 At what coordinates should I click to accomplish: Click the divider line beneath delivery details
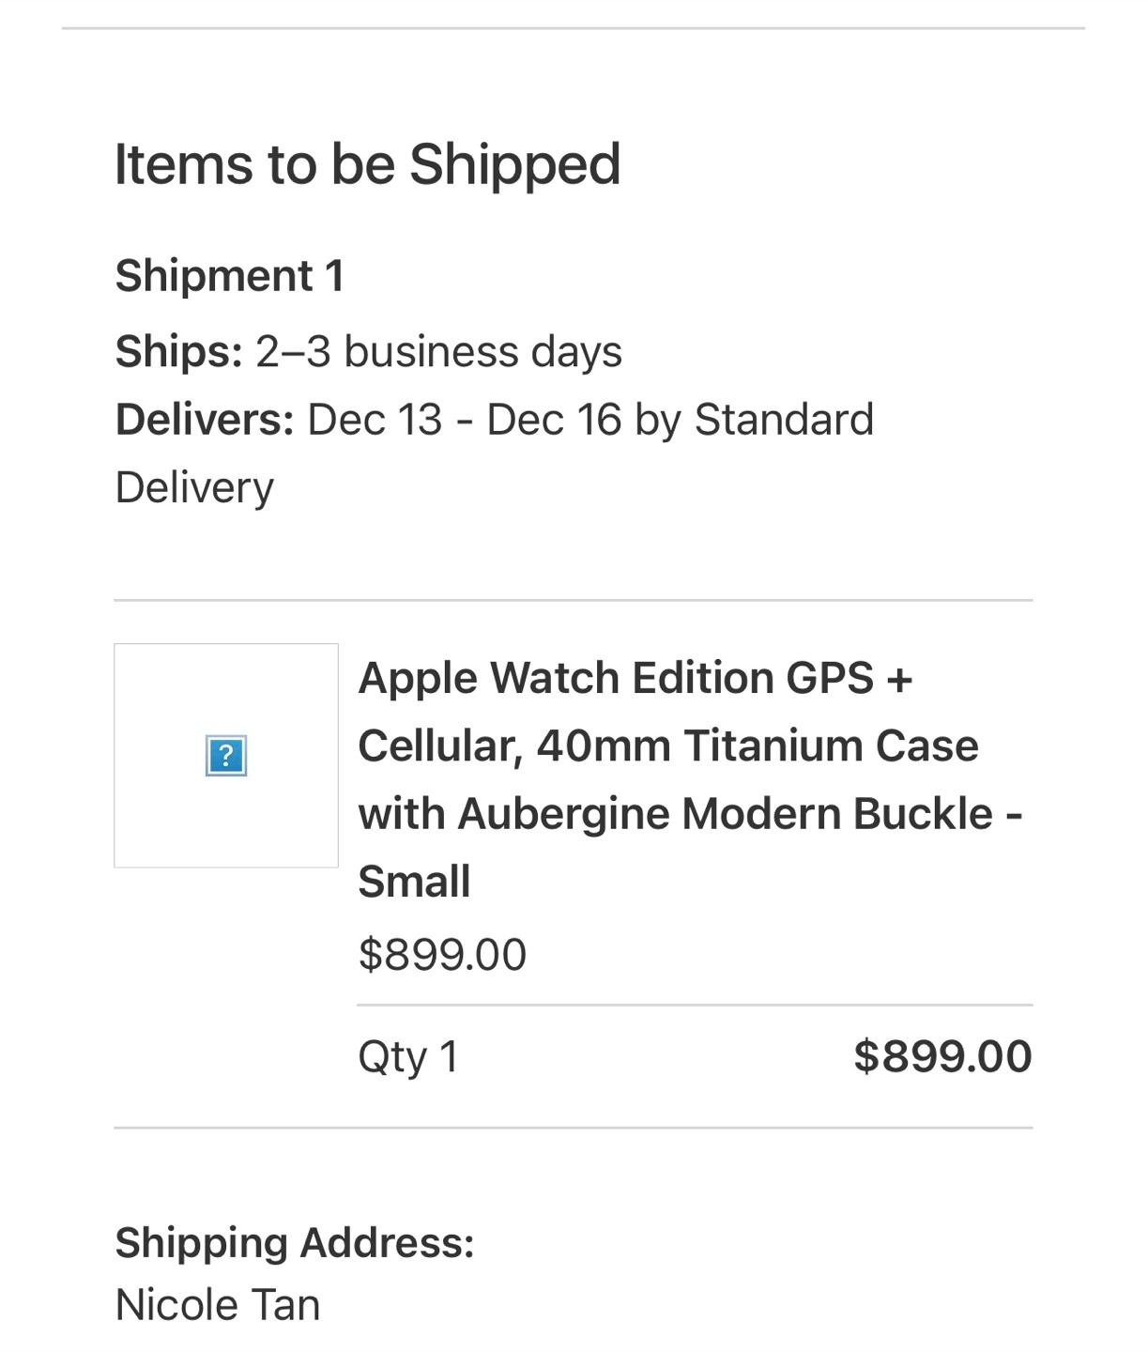point(574,600)
